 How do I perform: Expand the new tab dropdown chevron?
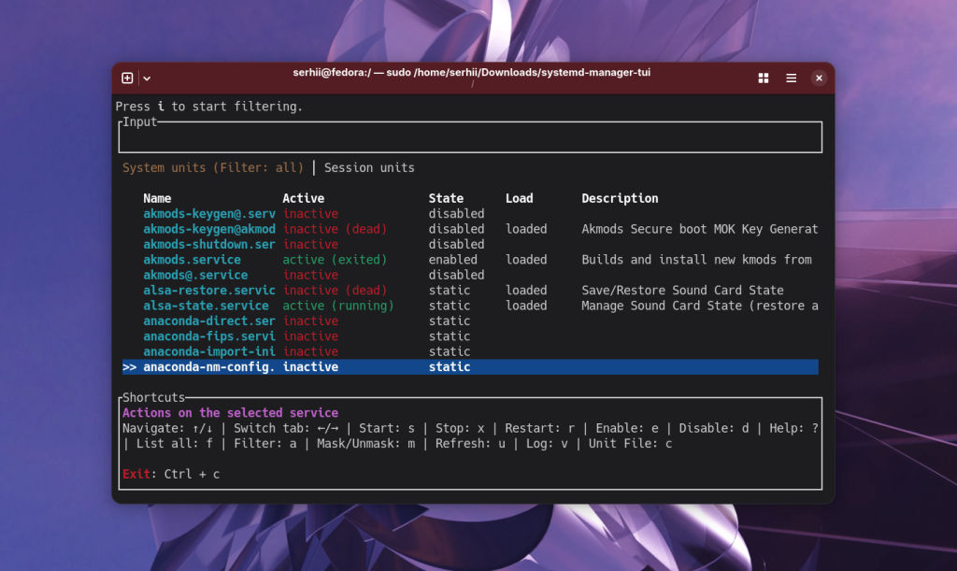pos(147,79)
